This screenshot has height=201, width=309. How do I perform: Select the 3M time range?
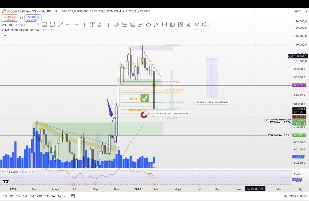coord(25,196)
